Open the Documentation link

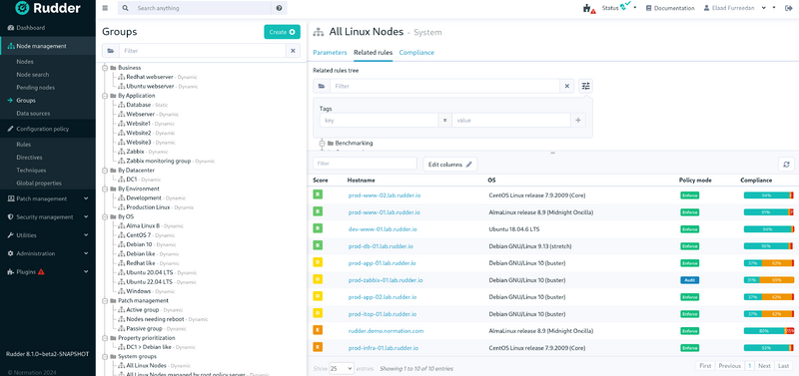pos(669,8)
